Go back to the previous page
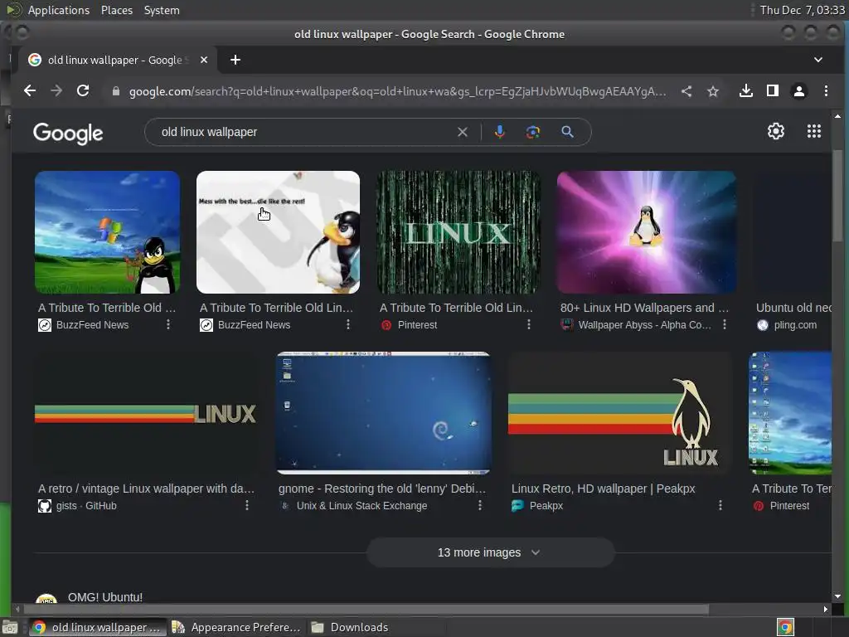849x637 pixels. pyautogui.click(x=30, y=91)
